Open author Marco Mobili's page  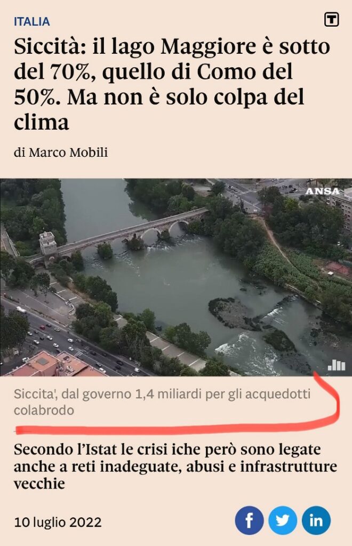click(68, 152)
